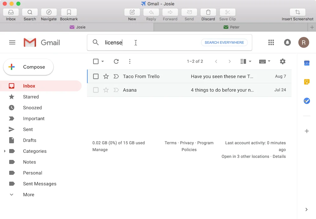
Task: Open the Google Keep side panel
Action: [x=307, y=82]
